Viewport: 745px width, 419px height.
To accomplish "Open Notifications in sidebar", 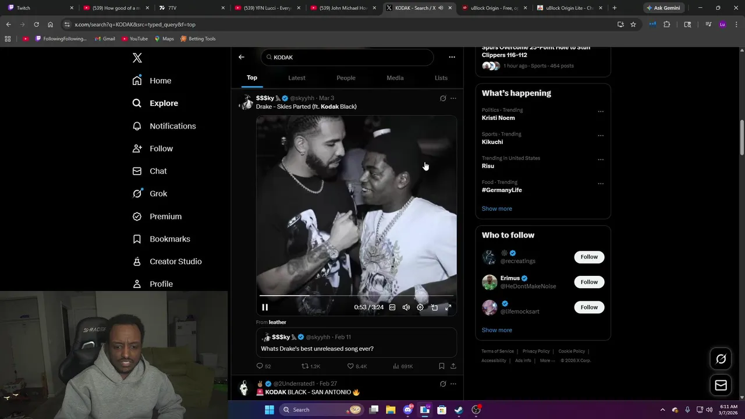I will pyautogui.click(x=165, y=126).
